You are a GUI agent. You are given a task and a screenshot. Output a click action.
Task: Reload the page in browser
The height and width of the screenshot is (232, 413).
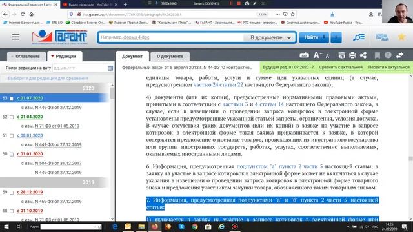(23, 14)
